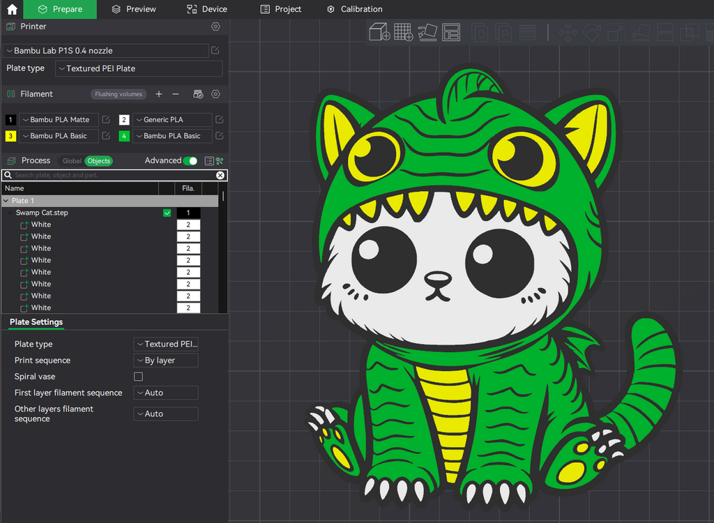Switch to the Preview tab
The height and width of the screenshot is (523, 714).
pyautogui.click(x=134, y=9)
